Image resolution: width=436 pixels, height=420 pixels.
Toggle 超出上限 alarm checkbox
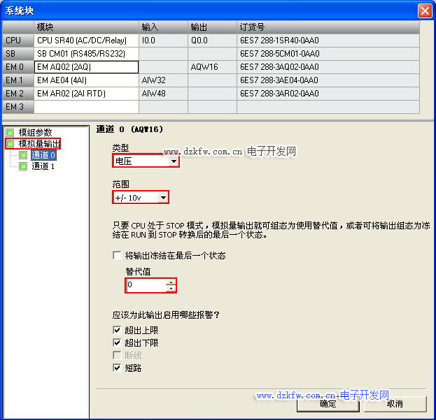117,330
